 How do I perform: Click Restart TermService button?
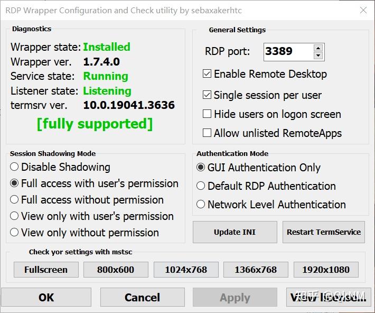tap(323, 232)
